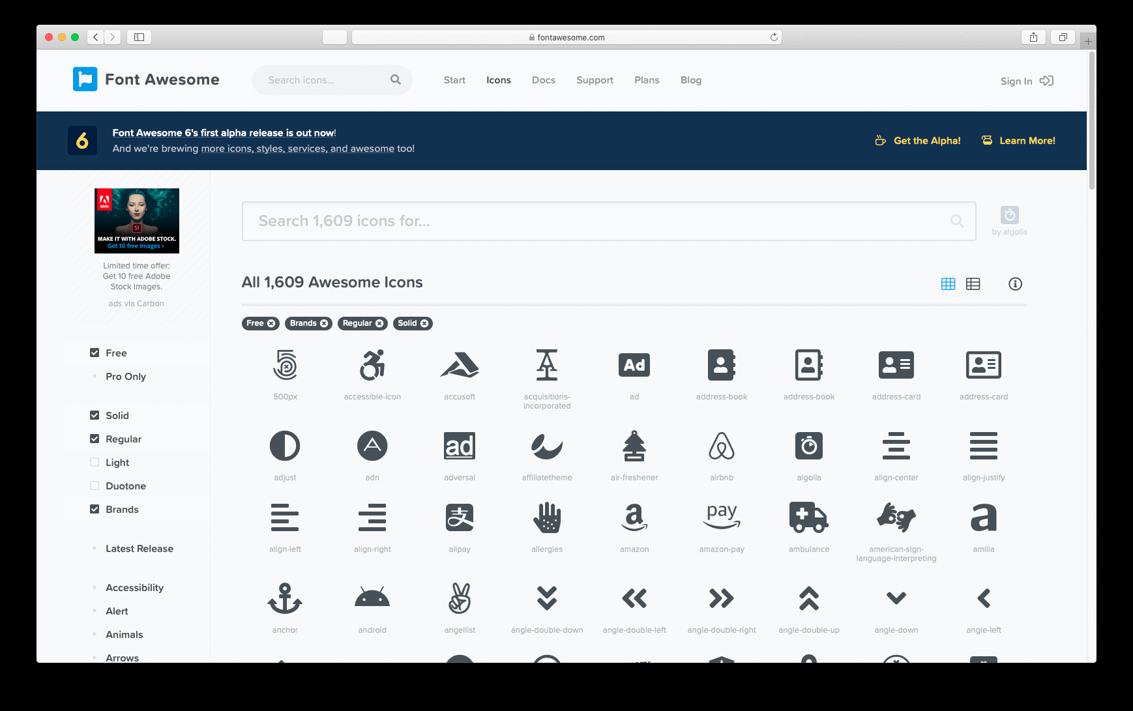Open the Start nav item
1133x711 pixels.
click(x=454, y=80)
